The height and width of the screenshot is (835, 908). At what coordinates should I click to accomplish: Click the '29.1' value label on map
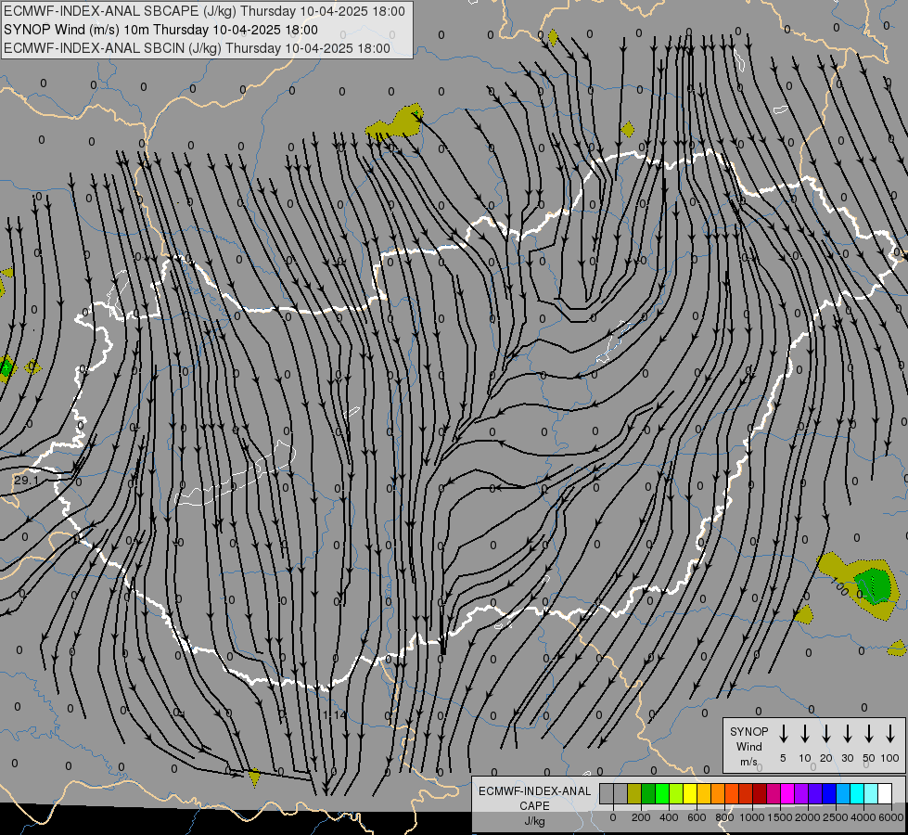(x=26, y=481)
